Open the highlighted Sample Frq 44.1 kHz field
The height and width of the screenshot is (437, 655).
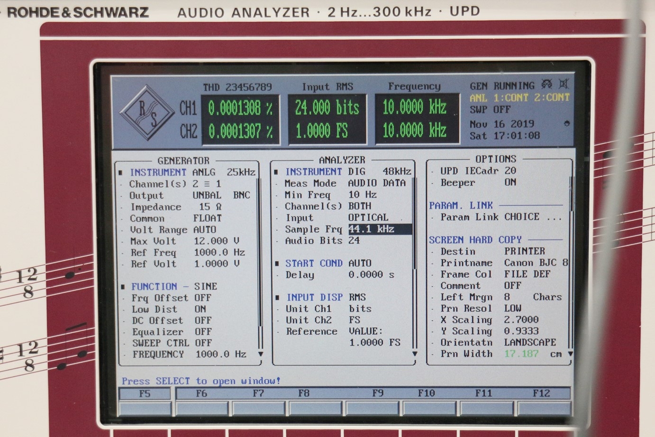click(380, 229)
